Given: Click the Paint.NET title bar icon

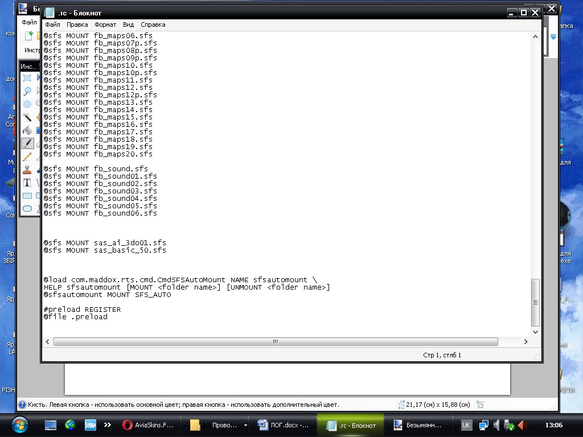Looking at the screenshot, I should point(23,8).
